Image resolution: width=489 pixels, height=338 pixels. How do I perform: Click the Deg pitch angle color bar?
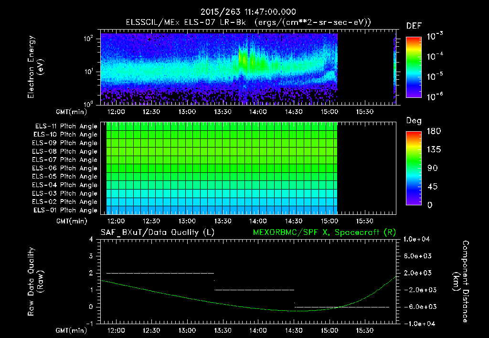coord(414,168)
